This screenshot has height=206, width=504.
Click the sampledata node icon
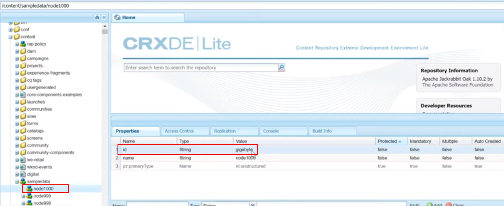point(23,181)
